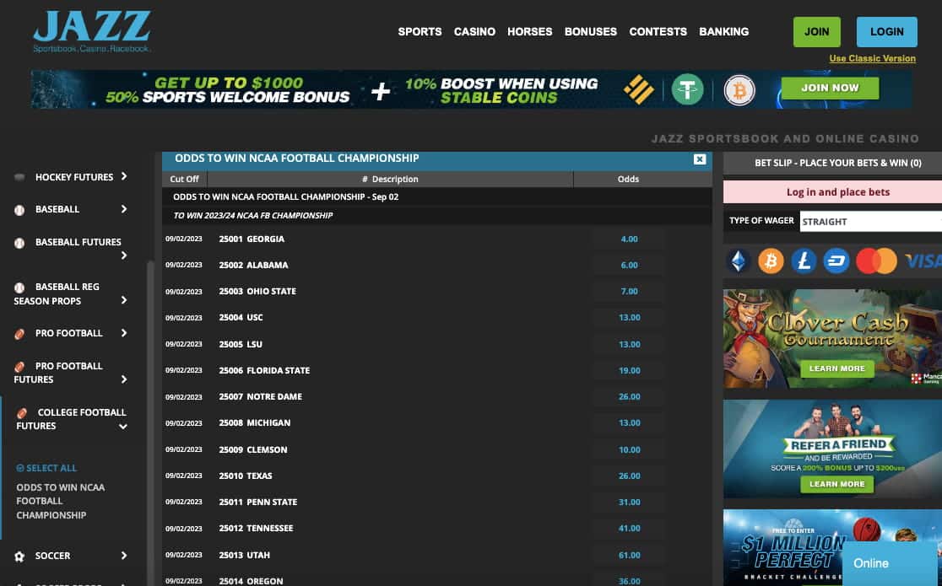This screenshot has width=942, height=586.
Task: Select Utah odds 61.00
Action: click(629, 556)
